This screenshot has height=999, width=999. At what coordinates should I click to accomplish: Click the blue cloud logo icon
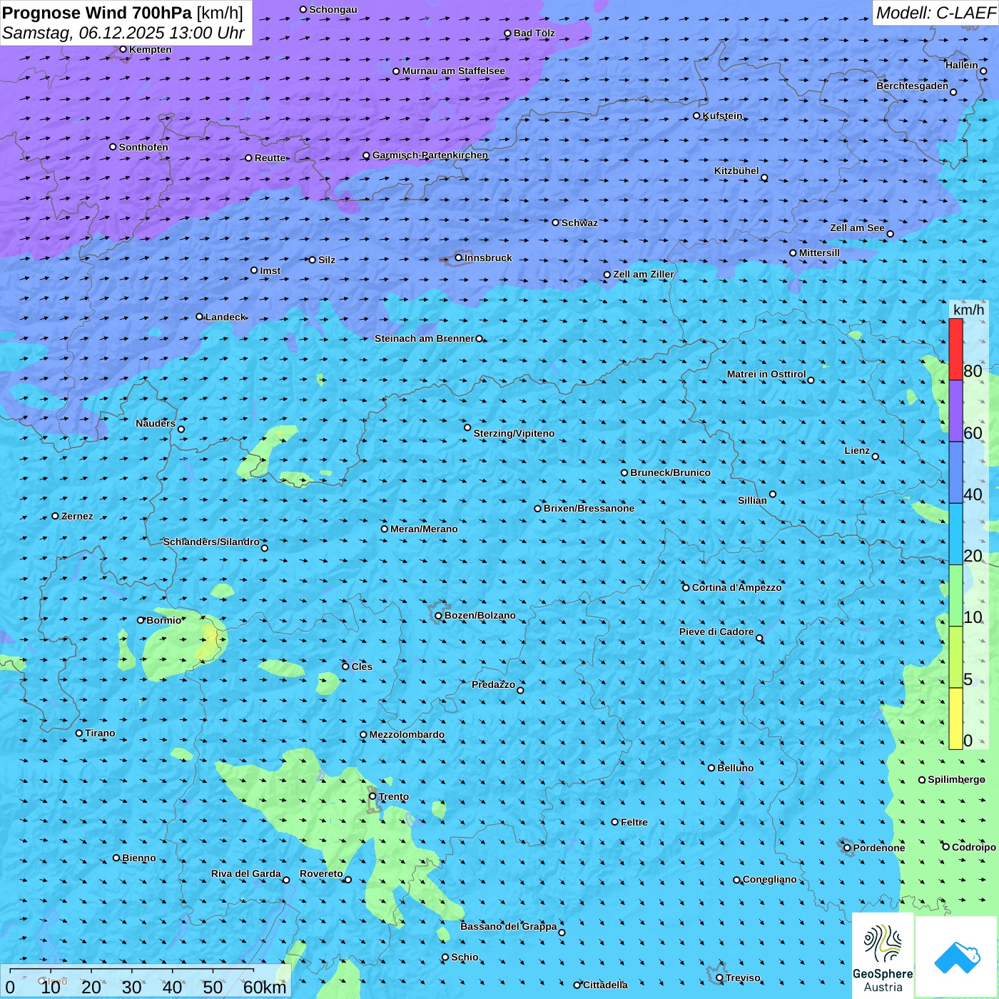point(957,958)
